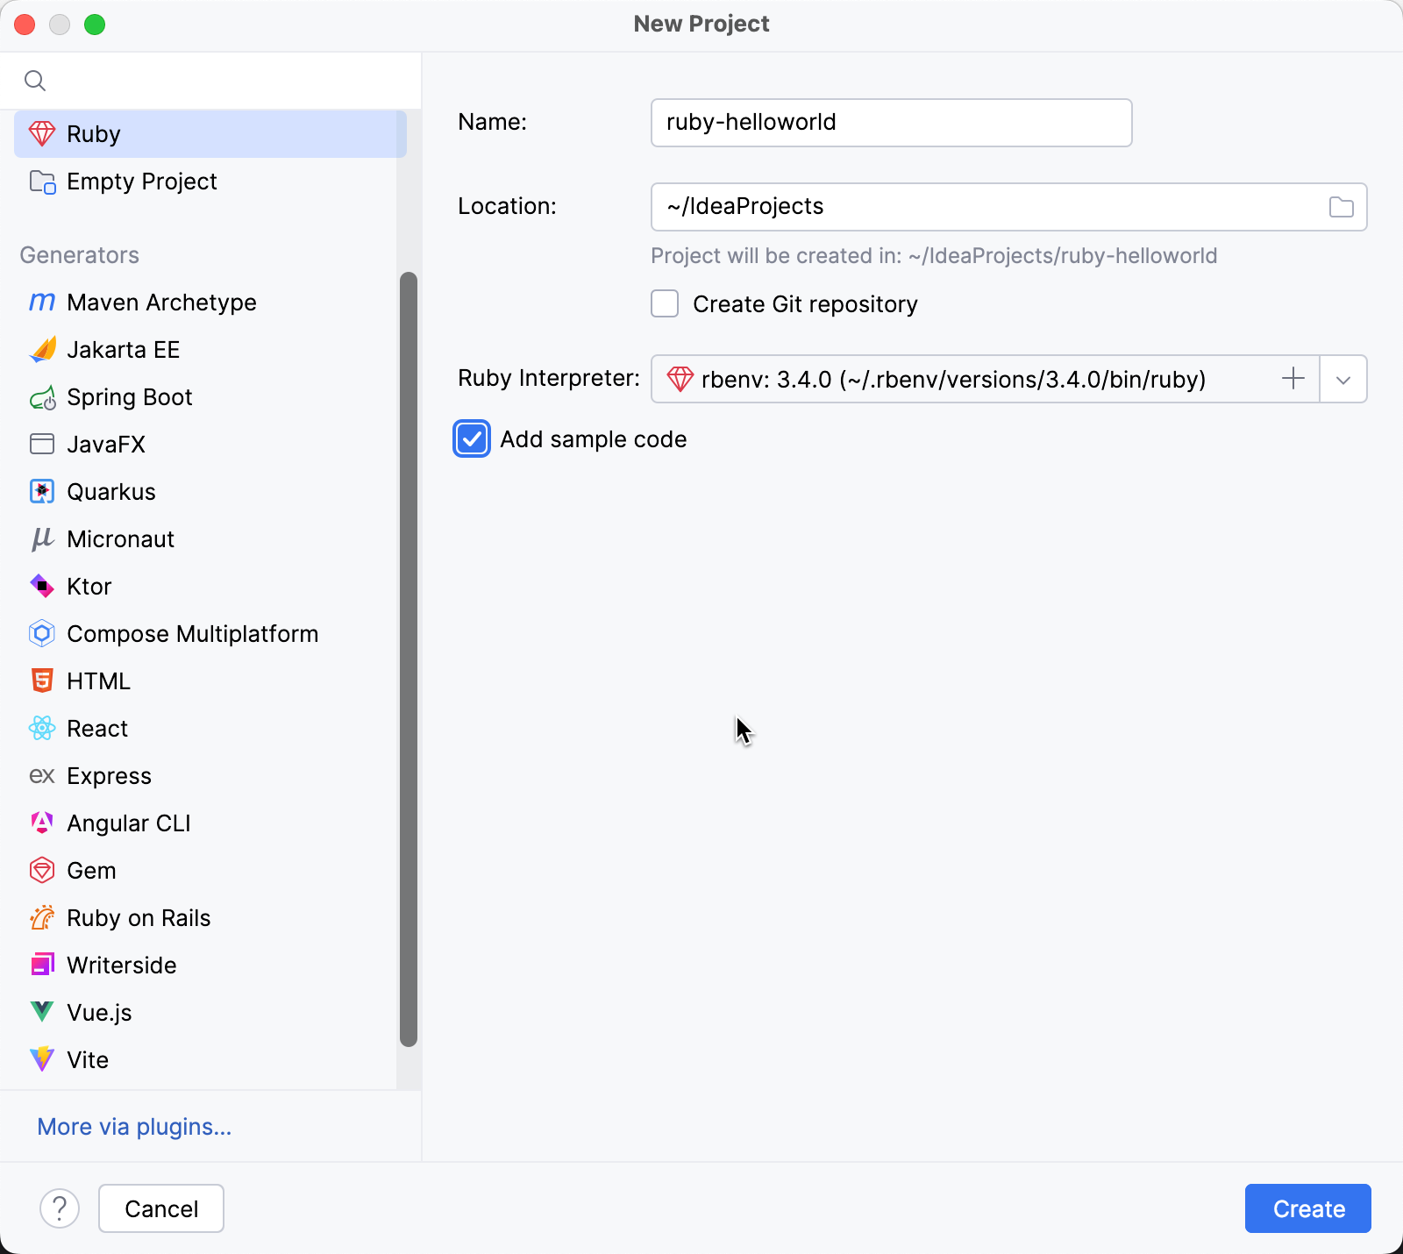Select the Ktor generator icon
Viewport: 1403px width, 1254px height.
42,586
